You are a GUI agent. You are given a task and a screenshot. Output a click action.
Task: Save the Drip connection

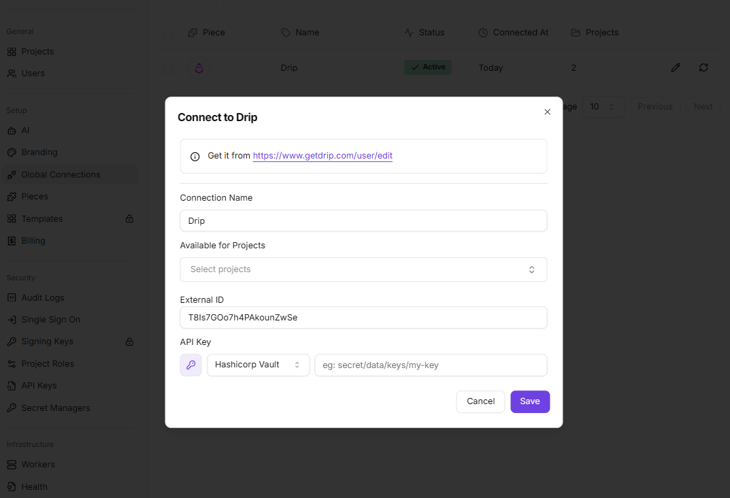tap(530, 401)
